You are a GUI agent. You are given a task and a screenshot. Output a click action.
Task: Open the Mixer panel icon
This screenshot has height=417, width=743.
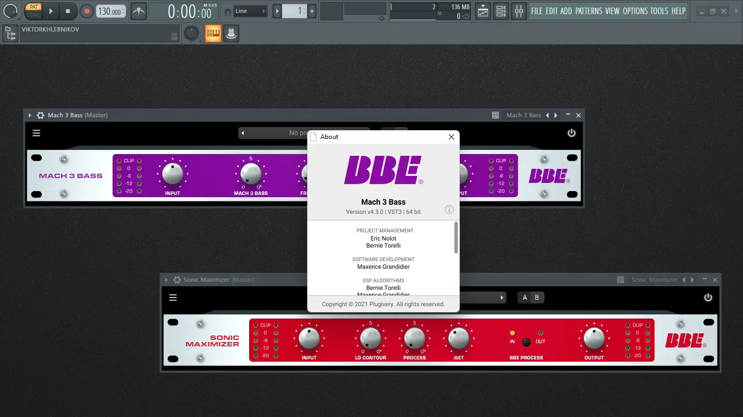coord(518,11)
